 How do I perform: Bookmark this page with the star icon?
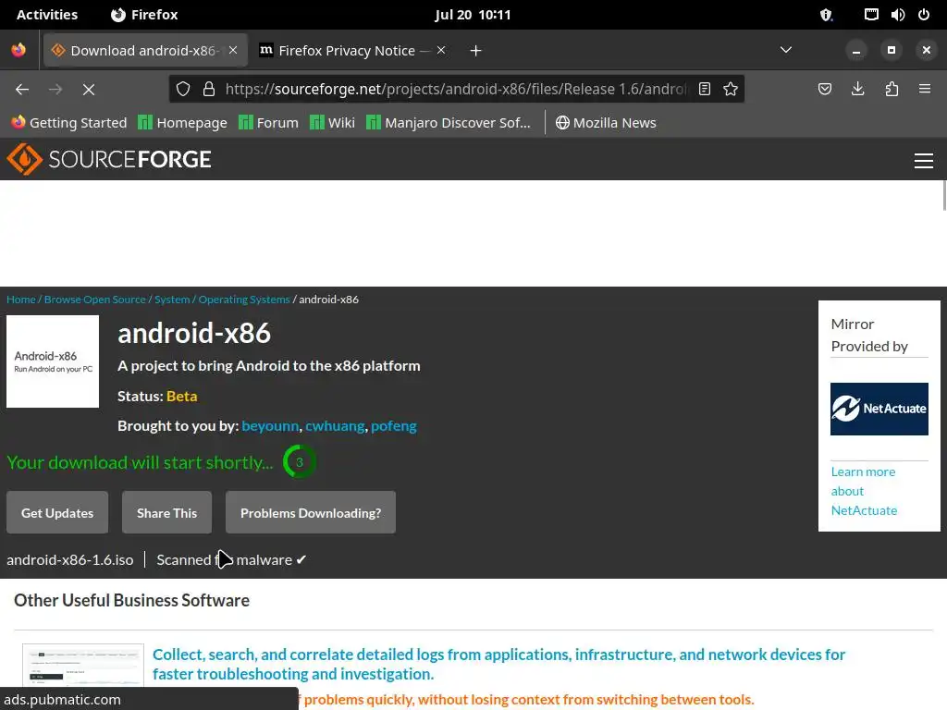tap(731, 90)
